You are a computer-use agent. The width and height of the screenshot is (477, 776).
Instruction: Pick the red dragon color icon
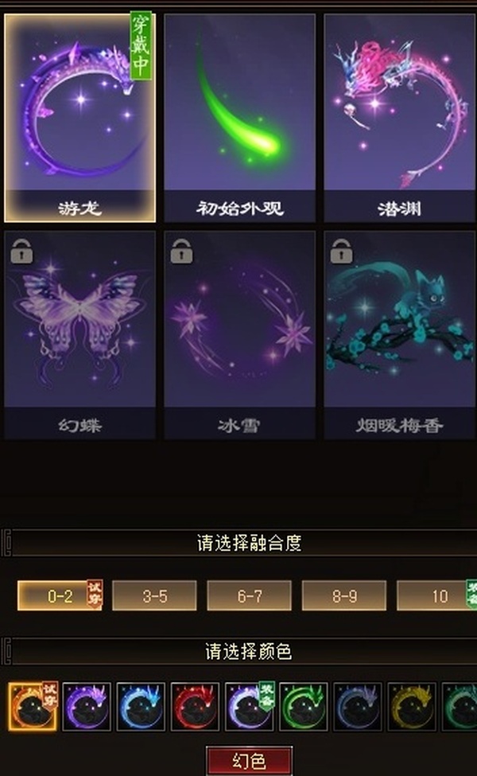point(196,707)
